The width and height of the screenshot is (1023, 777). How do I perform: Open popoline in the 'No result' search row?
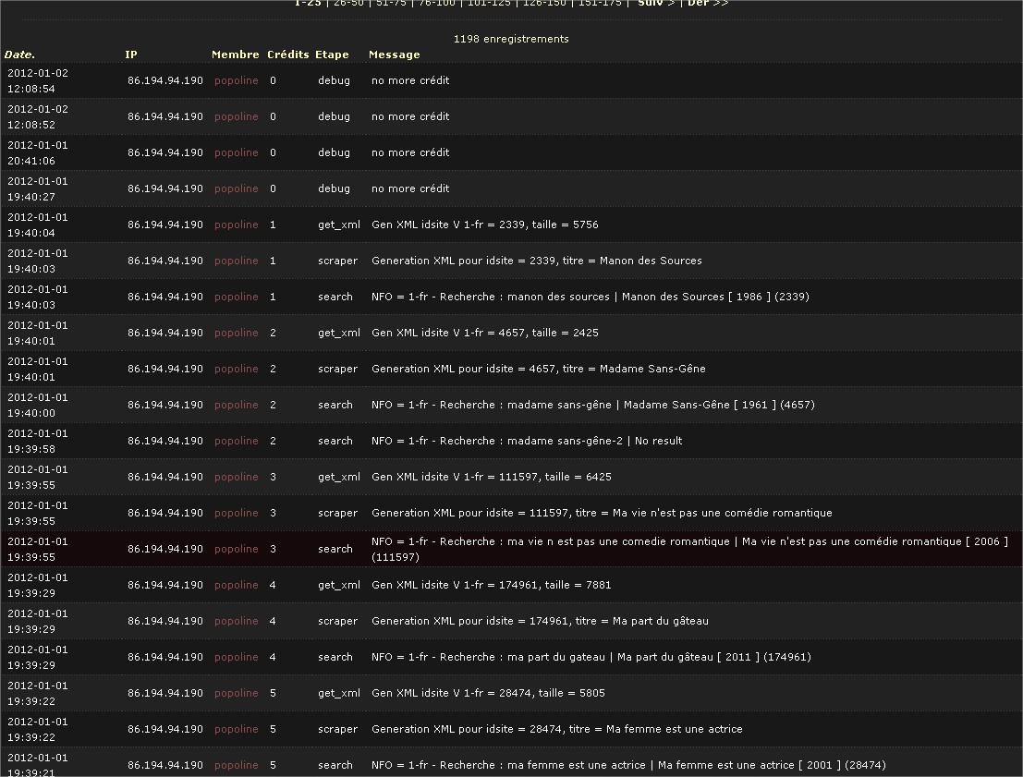[x=237, y=441]
